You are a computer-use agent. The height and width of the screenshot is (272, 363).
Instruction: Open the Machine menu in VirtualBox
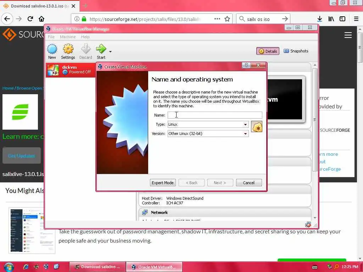click(68, 37)
